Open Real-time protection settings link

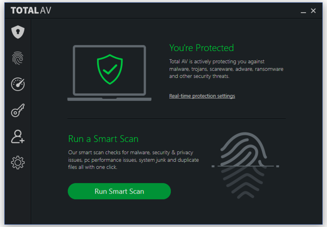(x=202, y=96)
